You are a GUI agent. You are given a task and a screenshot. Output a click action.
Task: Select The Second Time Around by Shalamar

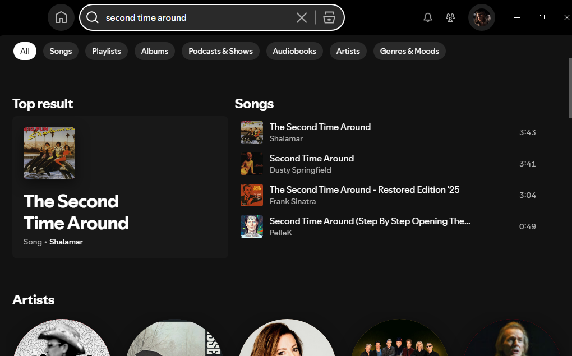320,127
